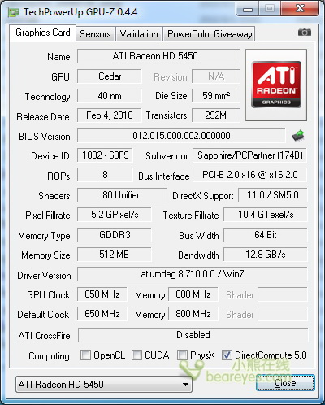Click the Texture Fillrate label
The width and height of the screenshot is (325, 405).
[x=191, y=216]
